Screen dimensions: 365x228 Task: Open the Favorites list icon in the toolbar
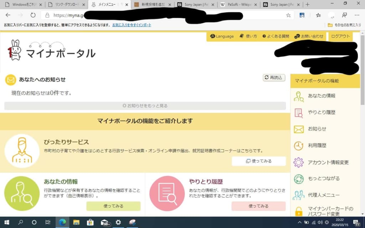point(318,15)
